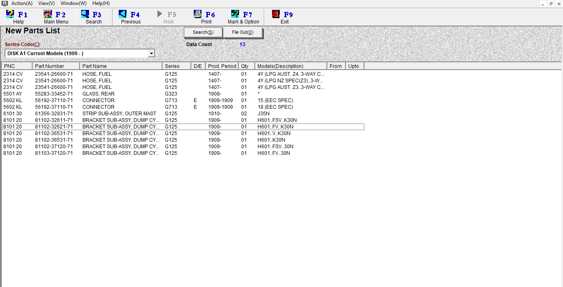Click the book icon in menu bar
The width and height of the screenshot is (563, 287).
click(x=5, y=3)
